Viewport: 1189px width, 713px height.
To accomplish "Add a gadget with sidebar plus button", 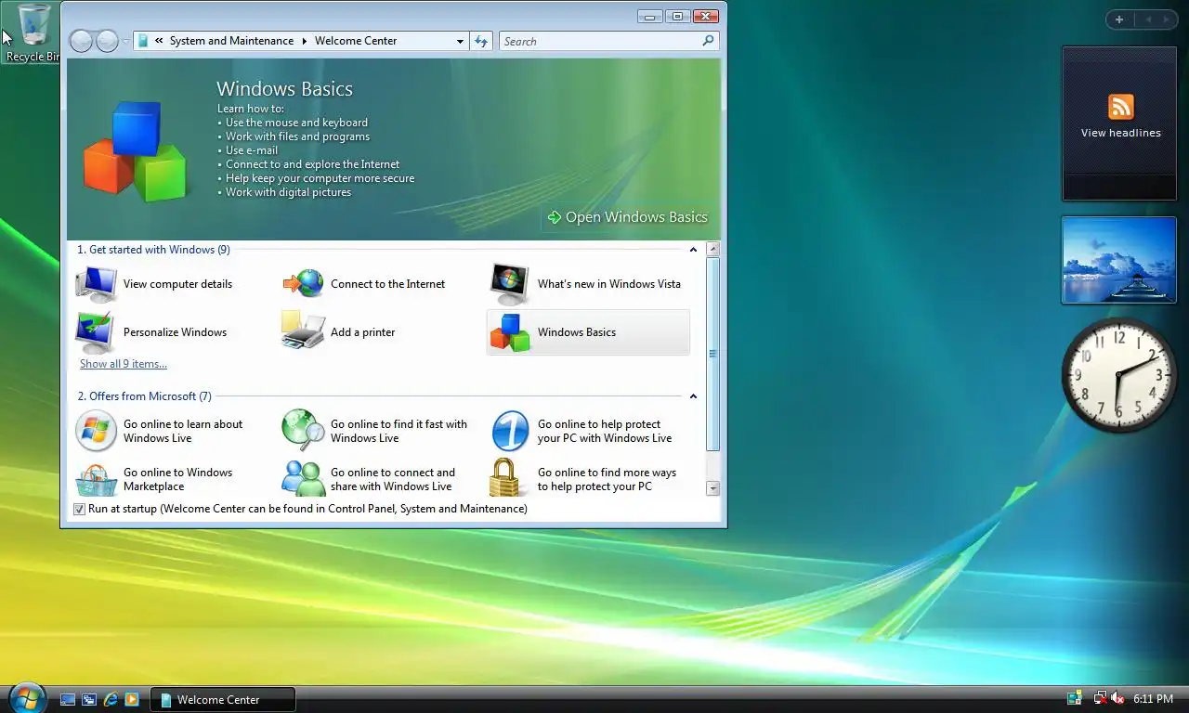I will [x=1119, y=19].
